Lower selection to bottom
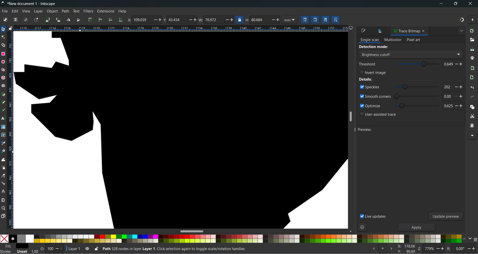The height and width of the screenshot is (254, 478). click(x=120, y=20)
